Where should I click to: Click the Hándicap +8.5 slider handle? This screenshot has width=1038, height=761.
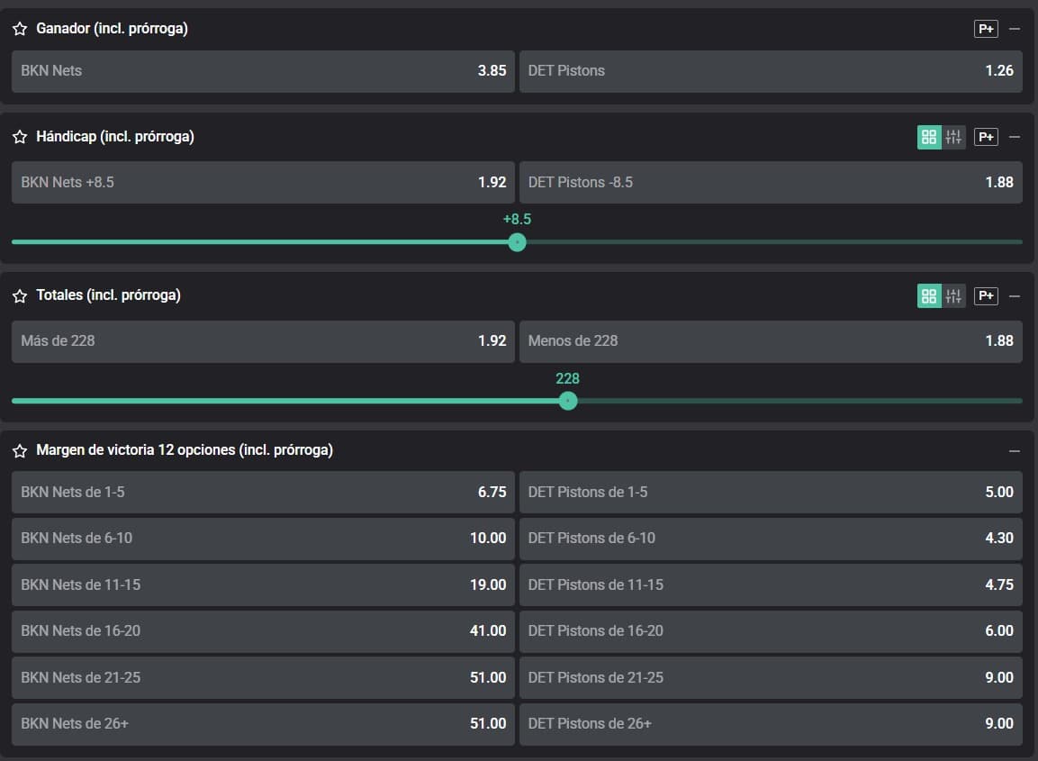(x=517, y=242)
